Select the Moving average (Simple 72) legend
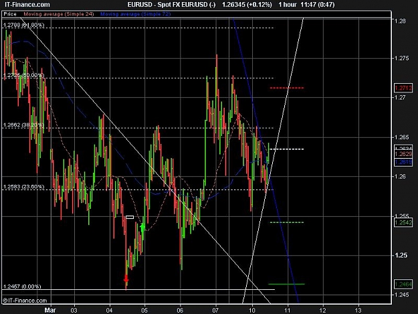The width and height of the screenshot is (418, 314). pyautogui.click(x=135, y=14)
